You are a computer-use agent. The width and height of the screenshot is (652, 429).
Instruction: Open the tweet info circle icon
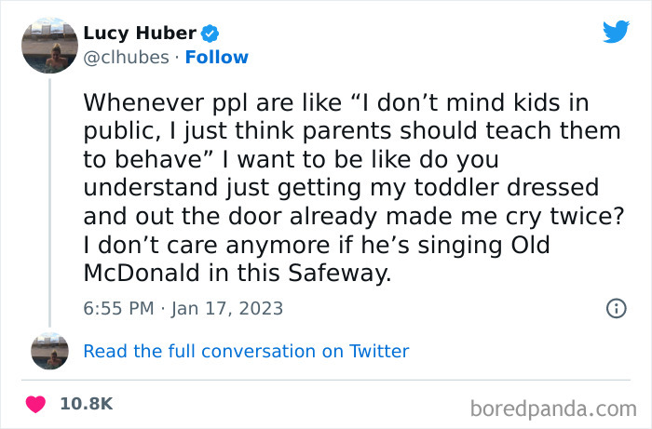pos(616,308)
